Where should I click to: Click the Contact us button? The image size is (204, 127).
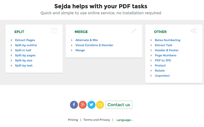119,105
